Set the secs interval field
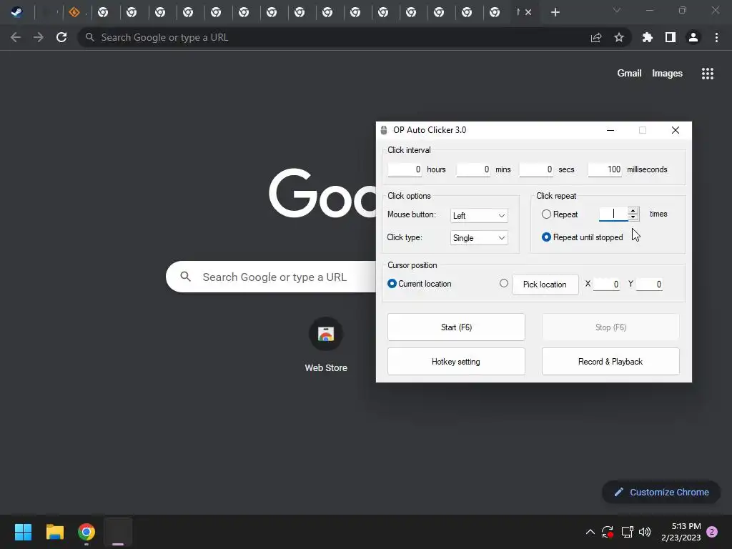The image size is (732, 549). coord(536,169)
